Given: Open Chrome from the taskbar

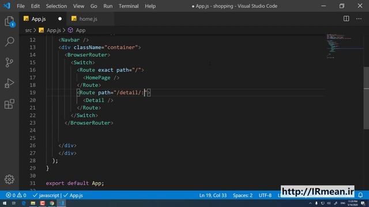Looking at the screenshot, I should pyautogui.click(x=52, y=203).
